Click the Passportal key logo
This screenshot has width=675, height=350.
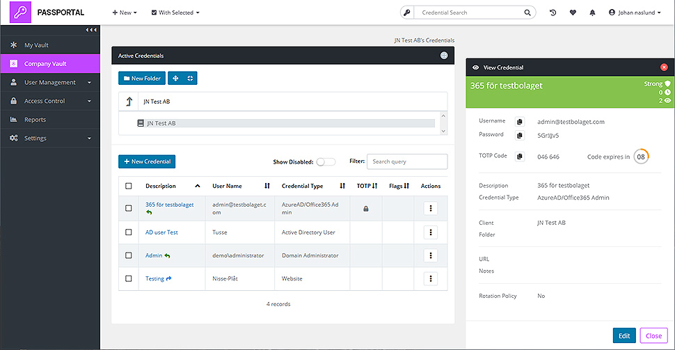tap(20, 12)
